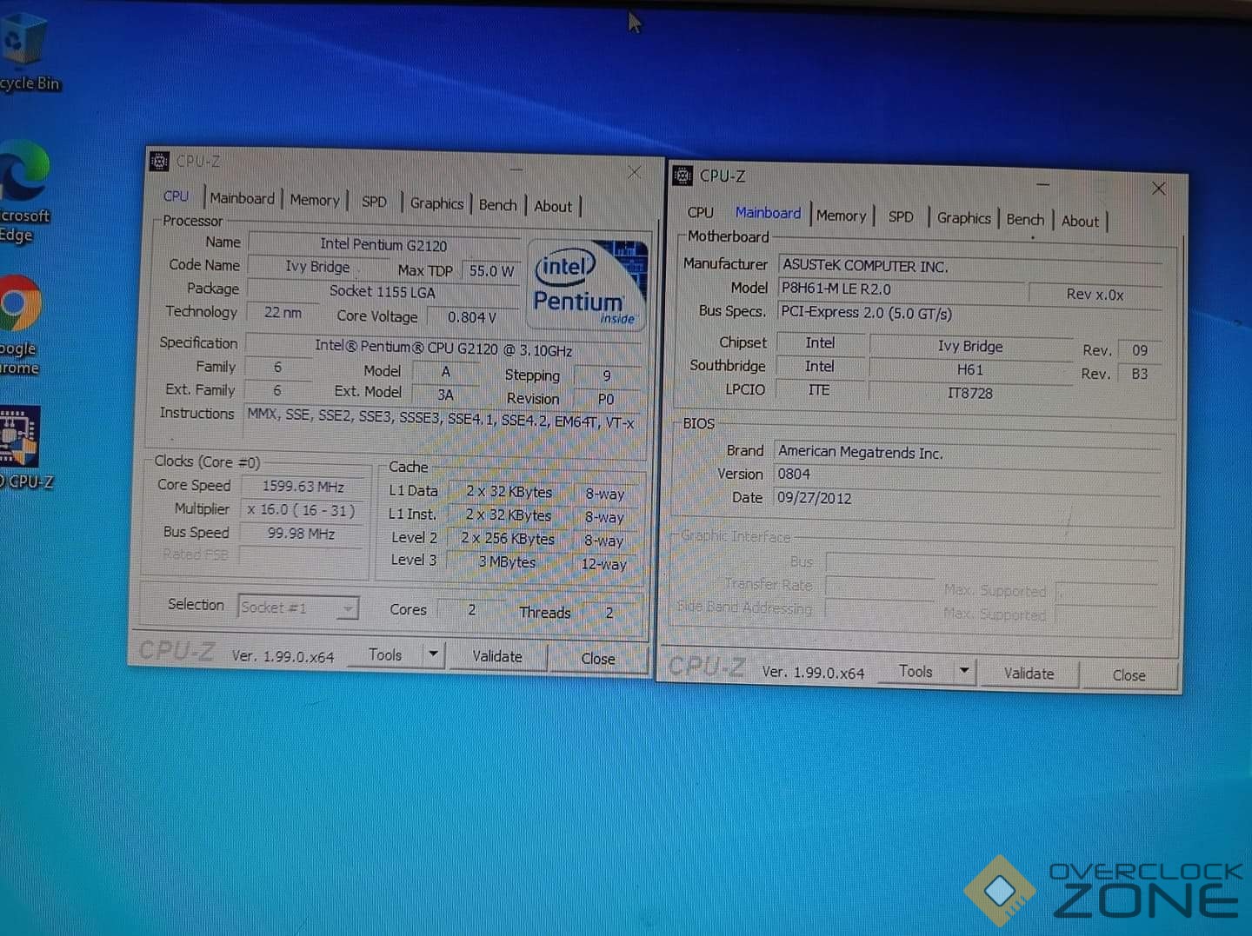Minimize the right CPU-Z window

pos(1042,184)
